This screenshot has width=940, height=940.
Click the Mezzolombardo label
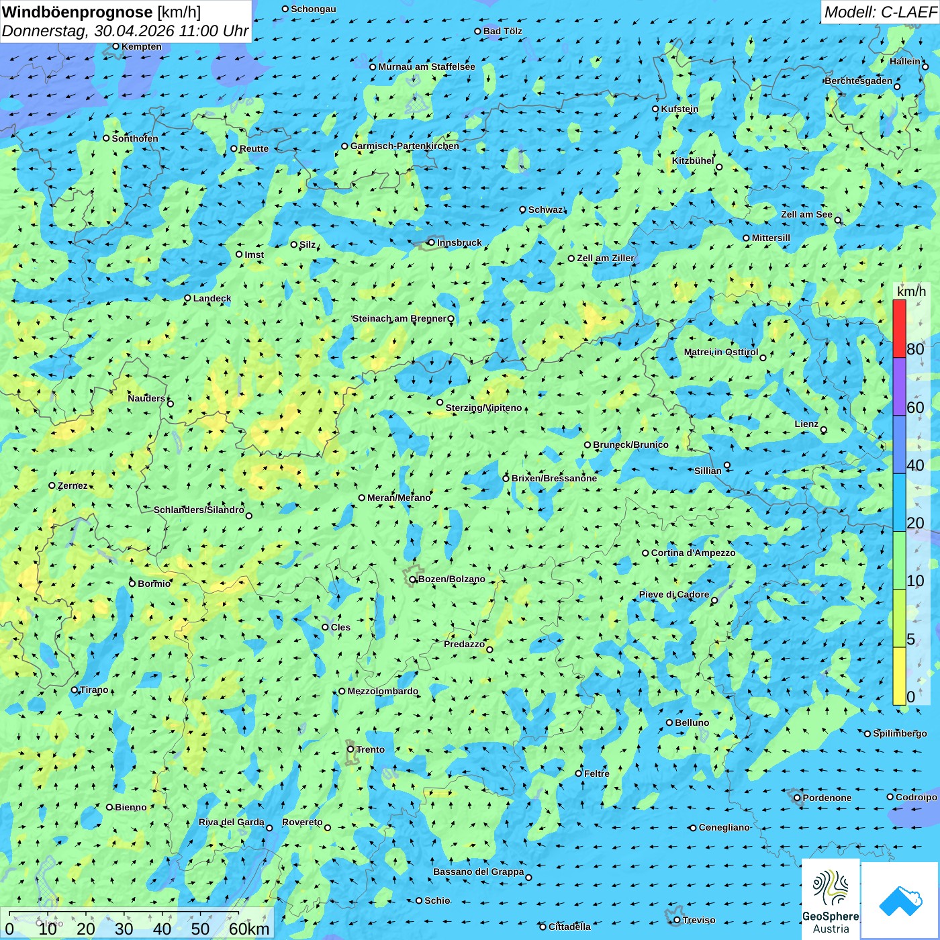click(383, 691)
